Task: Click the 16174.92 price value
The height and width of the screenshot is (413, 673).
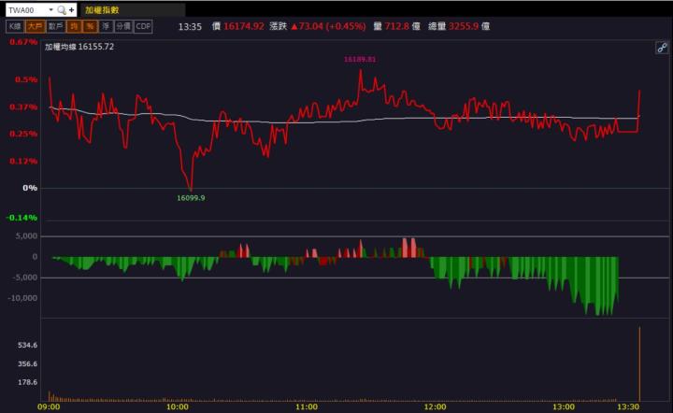Action: (x=244, y=26)
